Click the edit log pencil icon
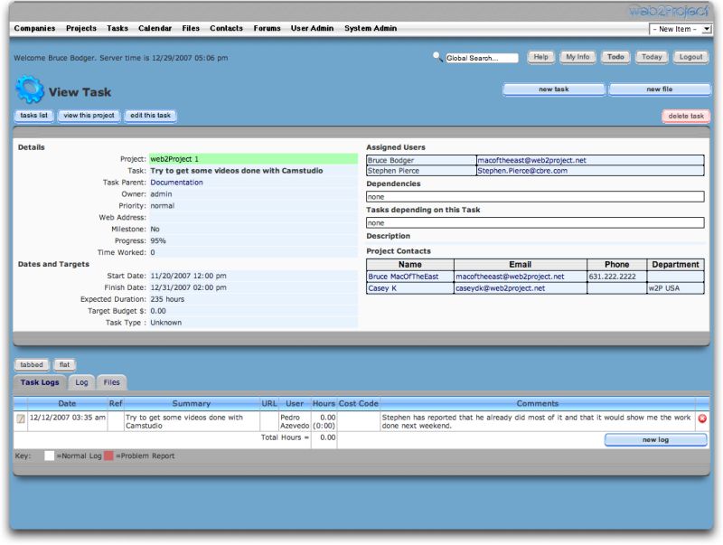 coord(21,418)
